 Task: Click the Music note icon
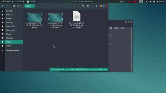pos(3,34)
